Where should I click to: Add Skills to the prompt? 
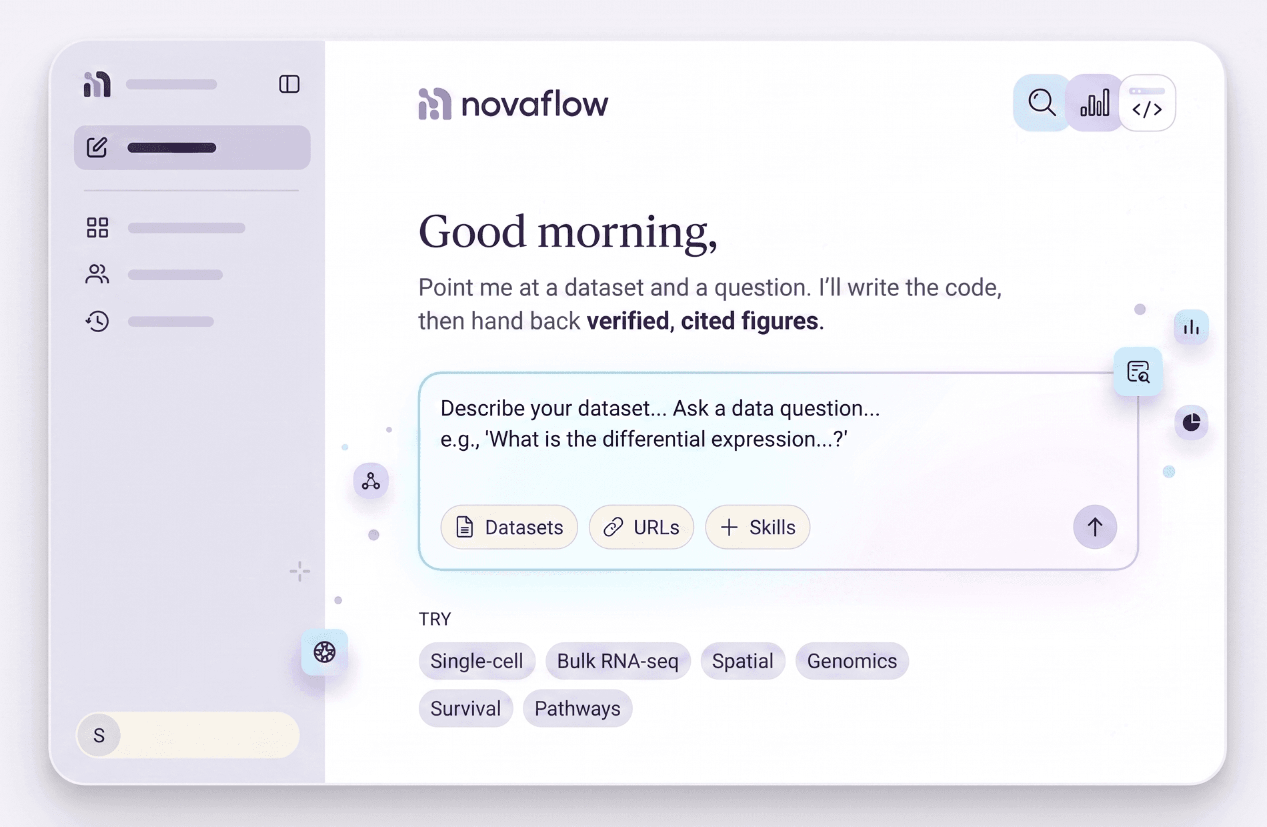coord(758,527)
